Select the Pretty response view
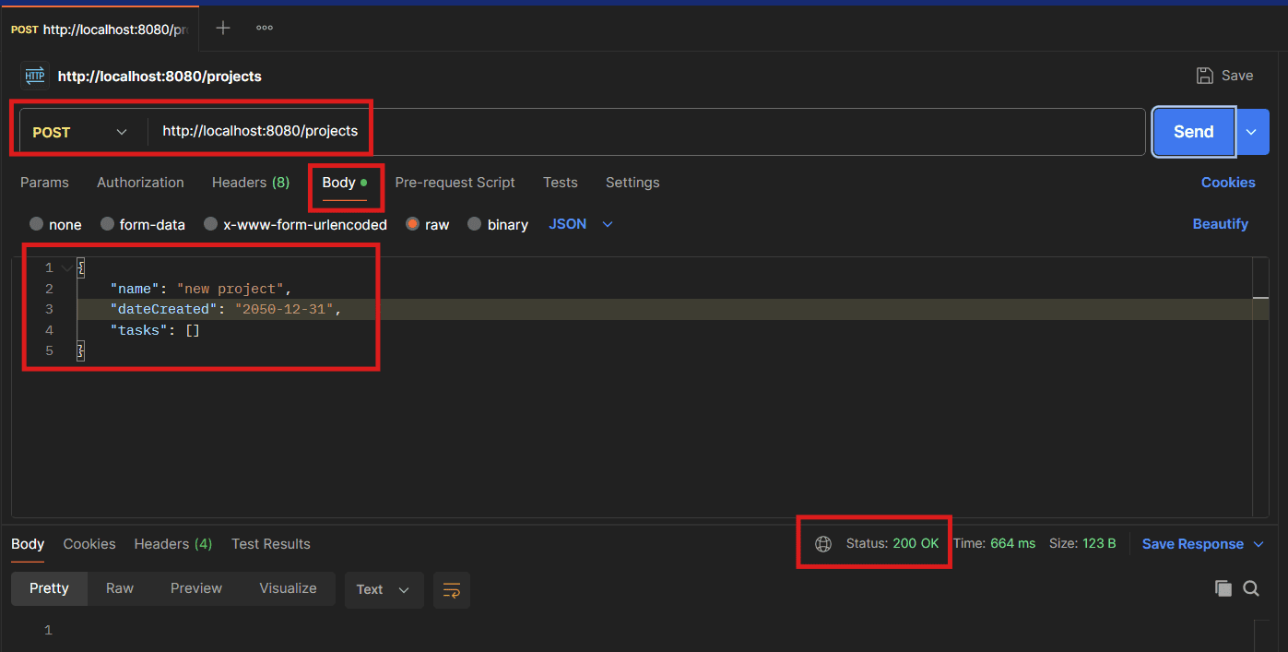Screen dimensions: 1288x652 (x=49, y=588)
